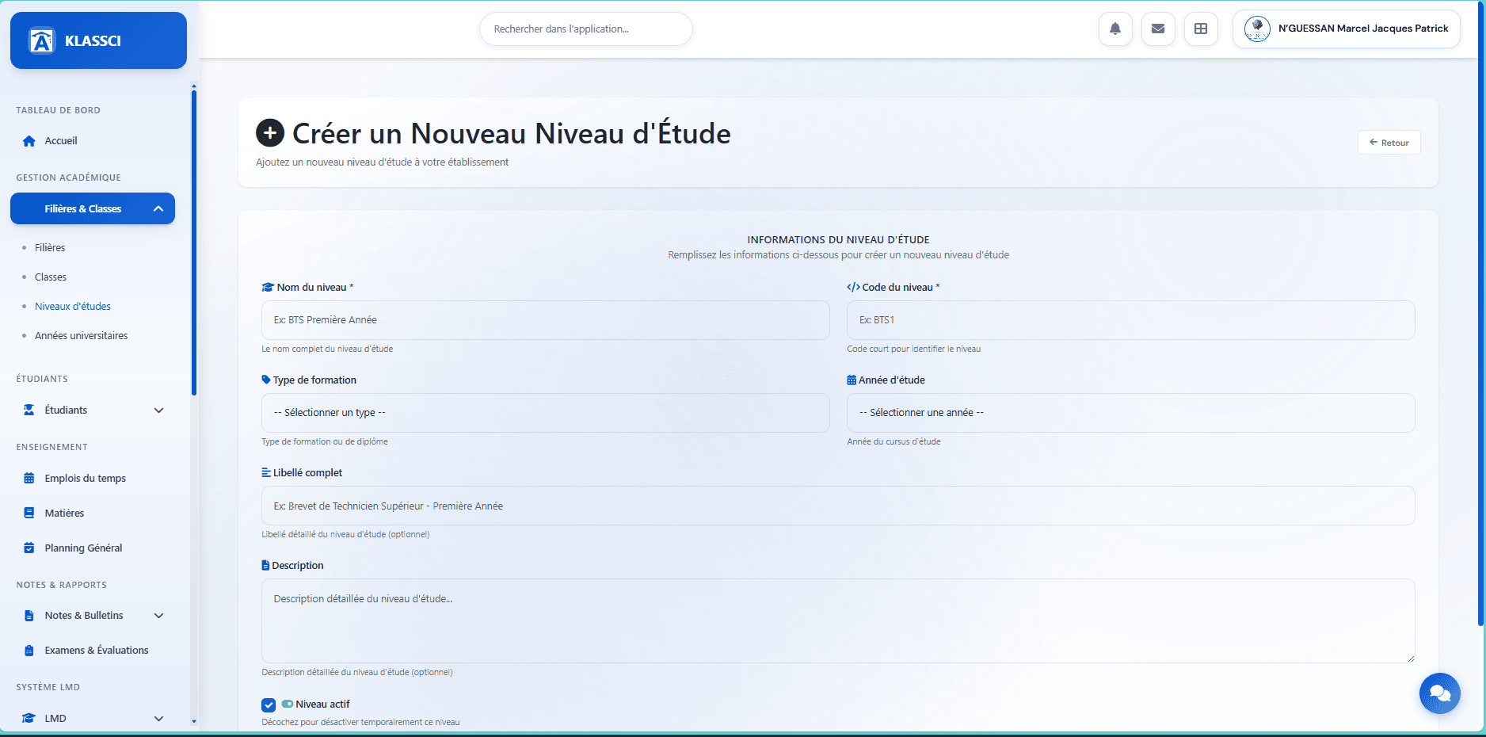Click the Emplois du temps calendar icon
Image resolution: width=1486 pixels, height=737 pixels.
[x=29, y=478]
